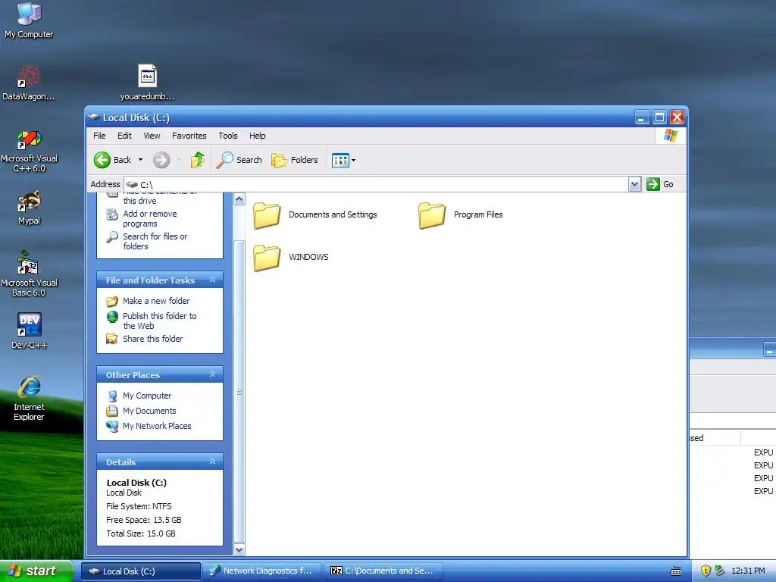Open My Documents in Other Places
Screen dimensions: 776x582
(149, 411)
